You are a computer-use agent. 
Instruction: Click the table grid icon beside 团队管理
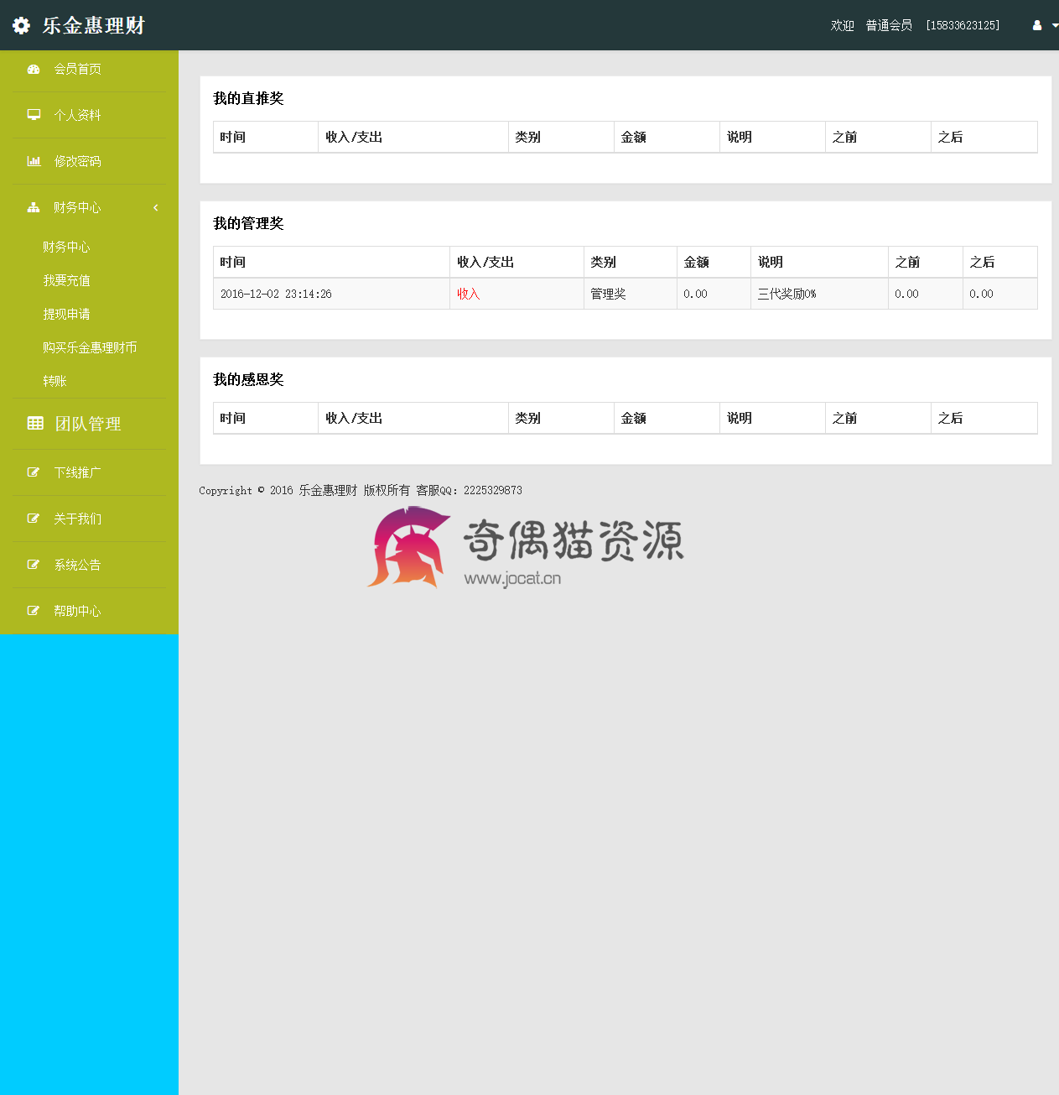click(35, 424)
